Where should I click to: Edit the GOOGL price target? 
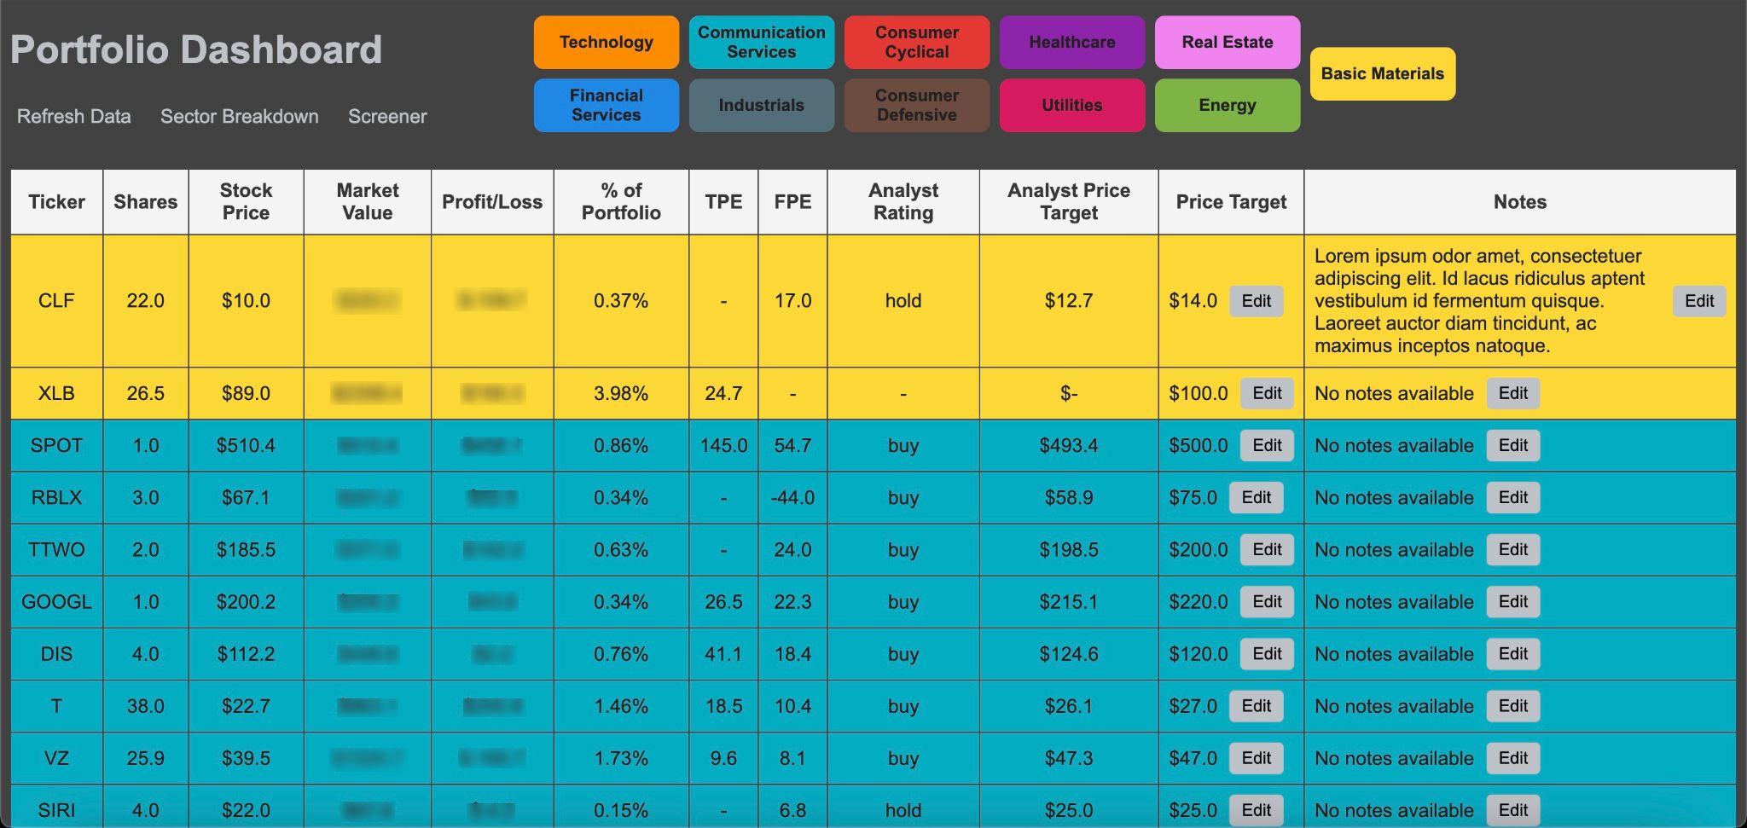point(1267,602)
